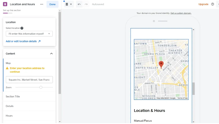
Task: Open the help question mark icon
Action: (213, 4)
